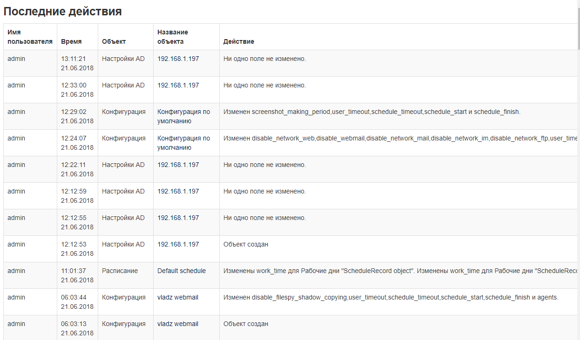Click "Объект создан" in the 06:03:13 row
The image size is (580, 340).
pyautogui.click(x=246, y=324)
